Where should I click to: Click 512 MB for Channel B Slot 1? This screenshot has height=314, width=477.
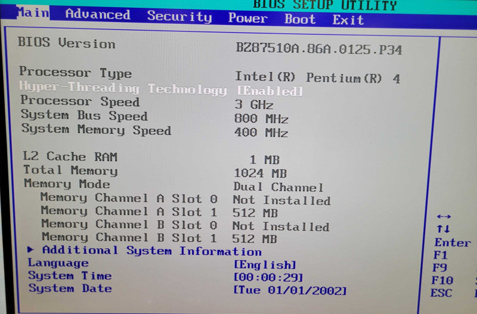coord(255,239)
